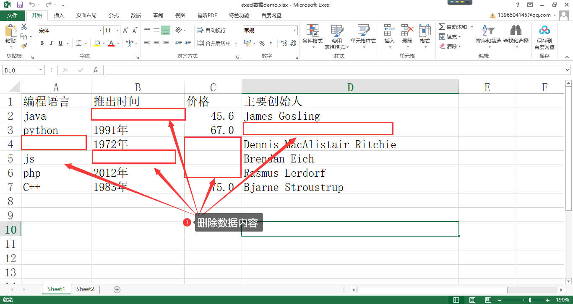
Task: Apply the yellow fill color bucket
Action: point(97,43)
